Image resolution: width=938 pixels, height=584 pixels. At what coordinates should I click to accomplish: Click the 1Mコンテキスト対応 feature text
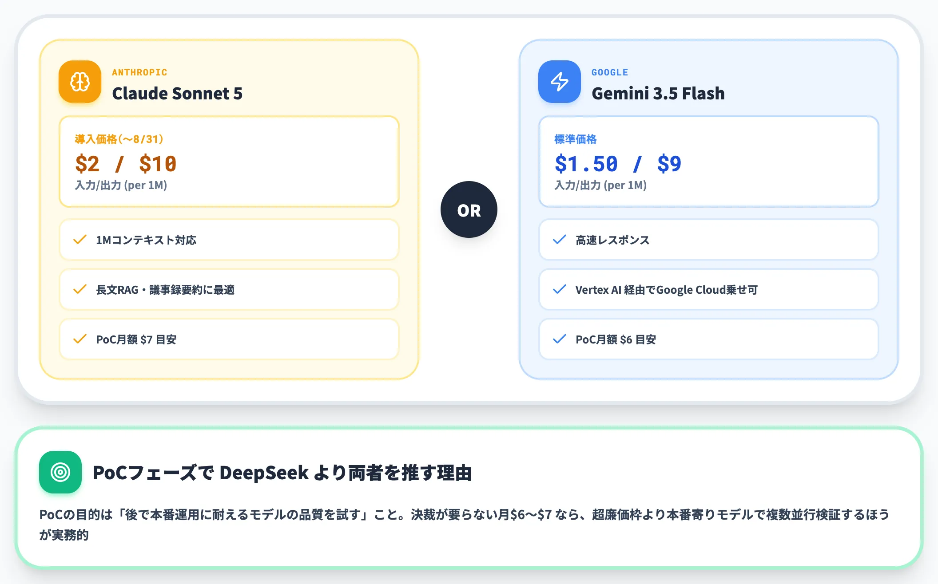click(x=146, y=240)
